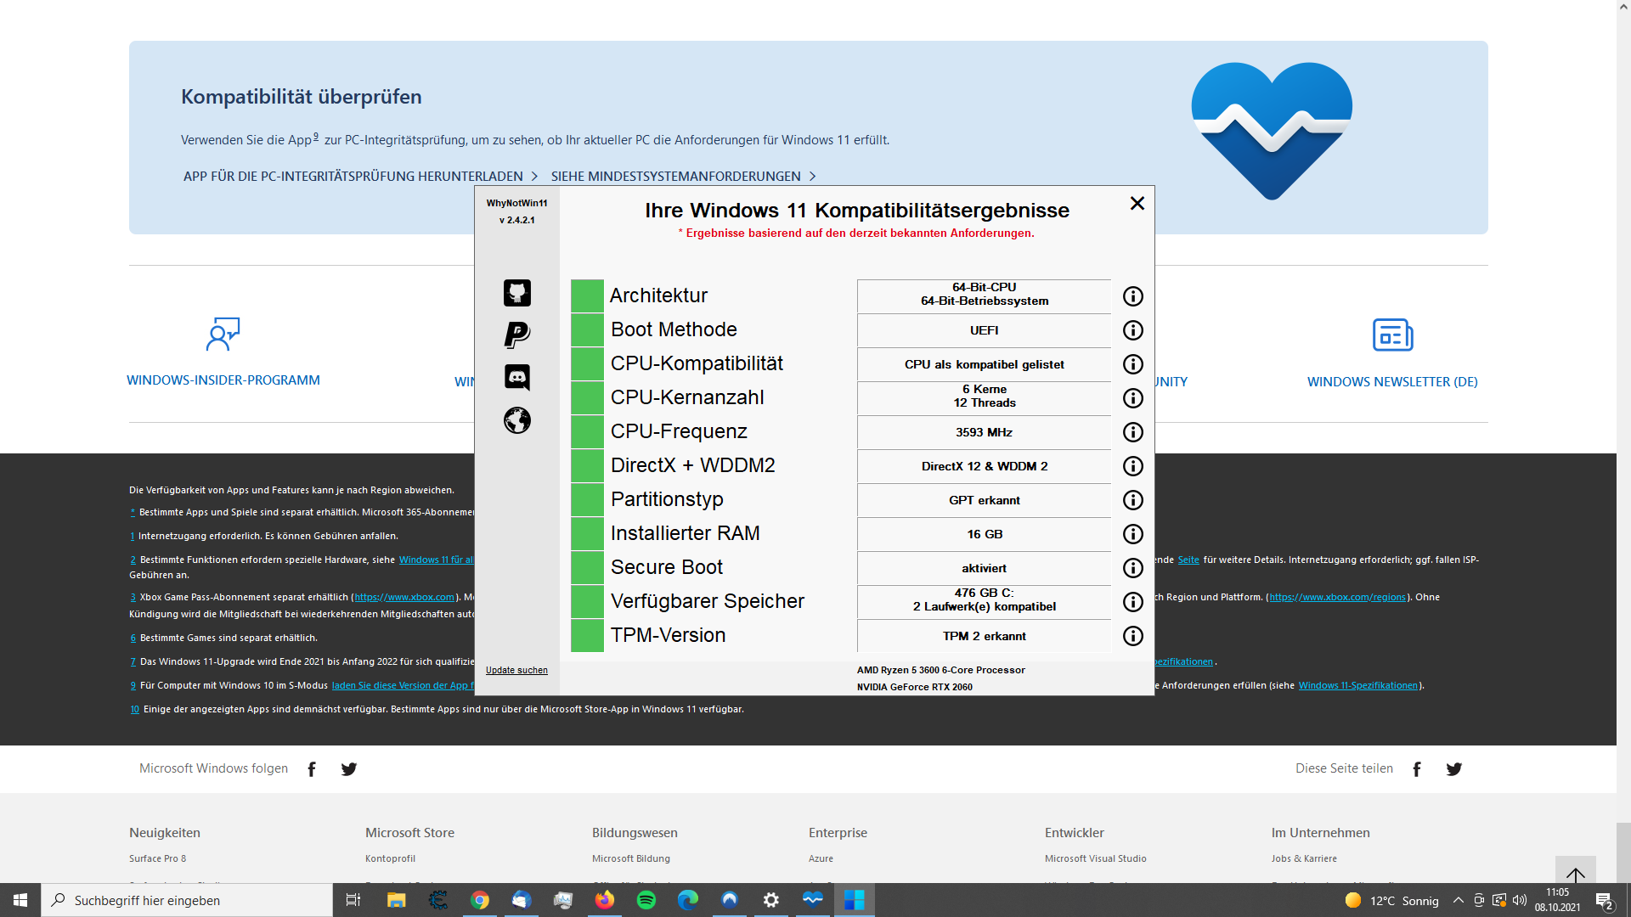Click info icon beside Installierter RAM
The height and width of the screenshot is (917, 1631).
click(x=1132, y=534)
